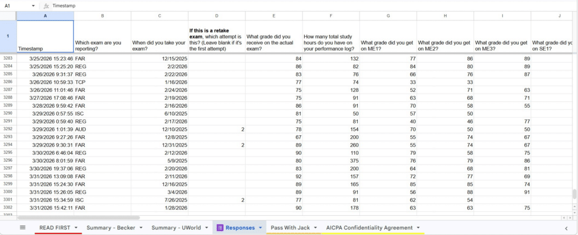
Task: Switch to the Summary - UWorld sheet
Action: (x=176, y=228)
